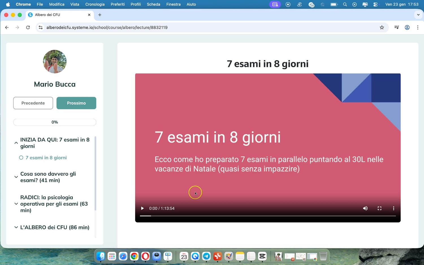Image resolution: width=424 pixels, height=265 pixels.
Task: Expand Cosa sono davvero gli esami section
Action: [x=16, y=177]
